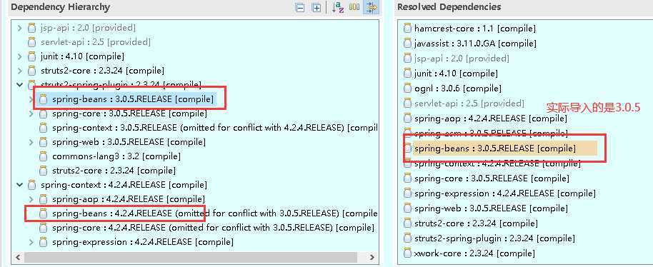Select spring-core : 3.0.5.RELEASE in Dependency Hierarchy
The image size is (653, 267).
tap(129, 114)
